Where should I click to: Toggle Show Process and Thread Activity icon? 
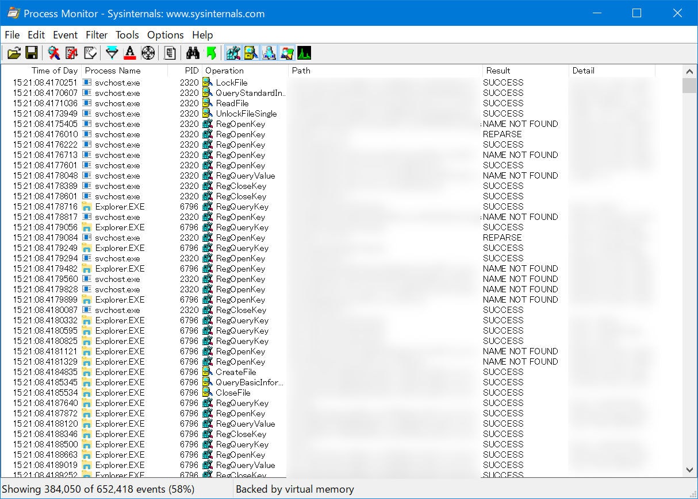[286, 53]
